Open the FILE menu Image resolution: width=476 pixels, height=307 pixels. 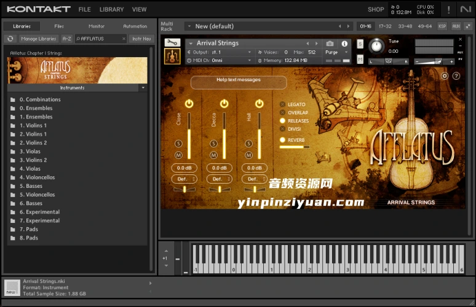coord(84,9)
